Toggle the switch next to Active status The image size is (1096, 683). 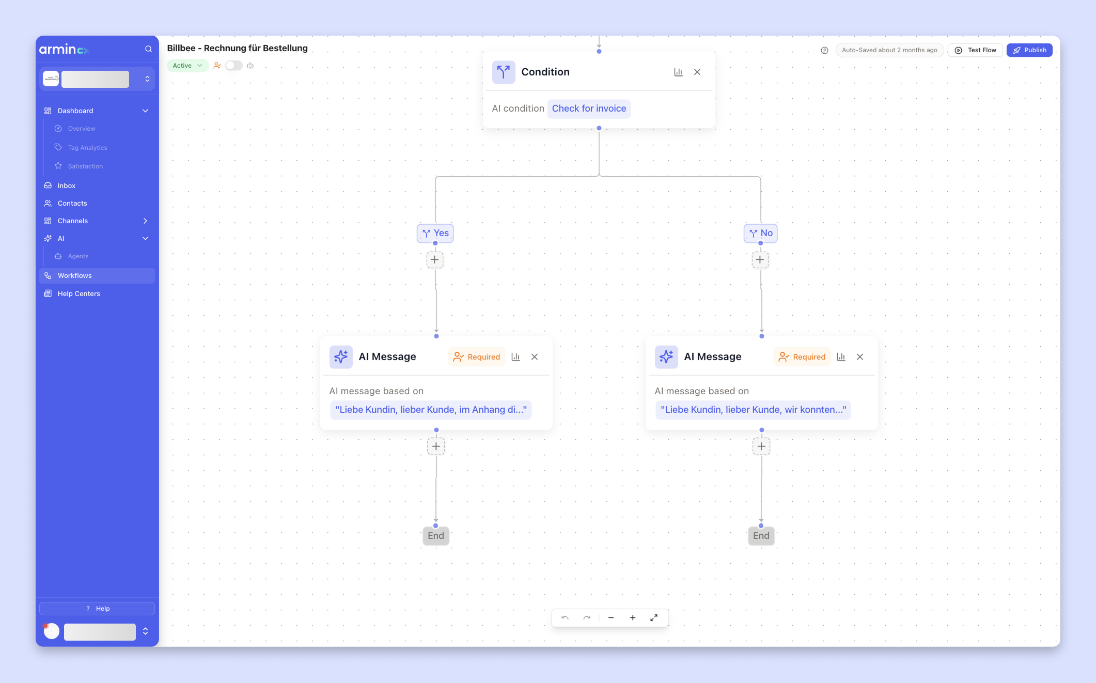tap(233, 66)
